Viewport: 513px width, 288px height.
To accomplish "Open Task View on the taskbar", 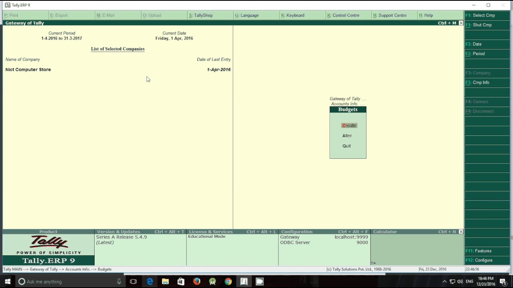I will click(x=133, y=282).
